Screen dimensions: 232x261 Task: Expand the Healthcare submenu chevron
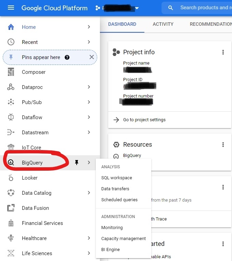[89, 238]
